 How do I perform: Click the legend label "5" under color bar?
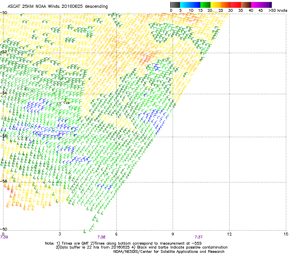(180, 11)
